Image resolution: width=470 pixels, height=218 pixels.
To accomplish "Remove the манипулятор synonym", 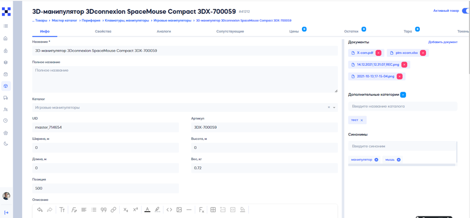I will (376, 160).
